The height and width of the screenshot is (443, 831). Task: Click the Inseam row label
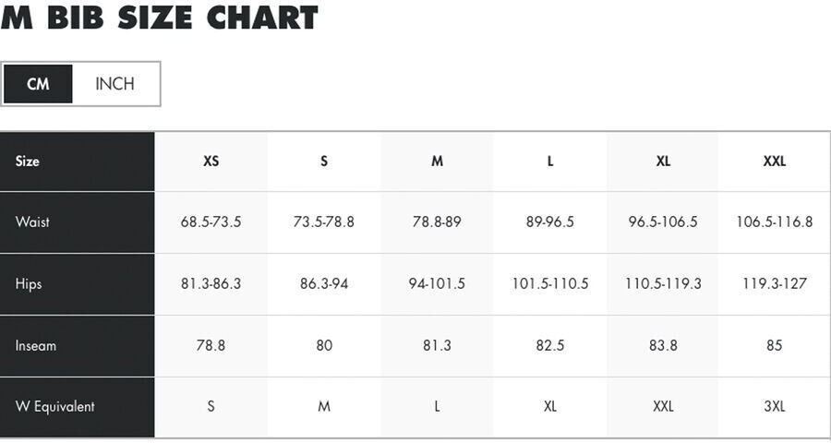[x=36, y=345]
